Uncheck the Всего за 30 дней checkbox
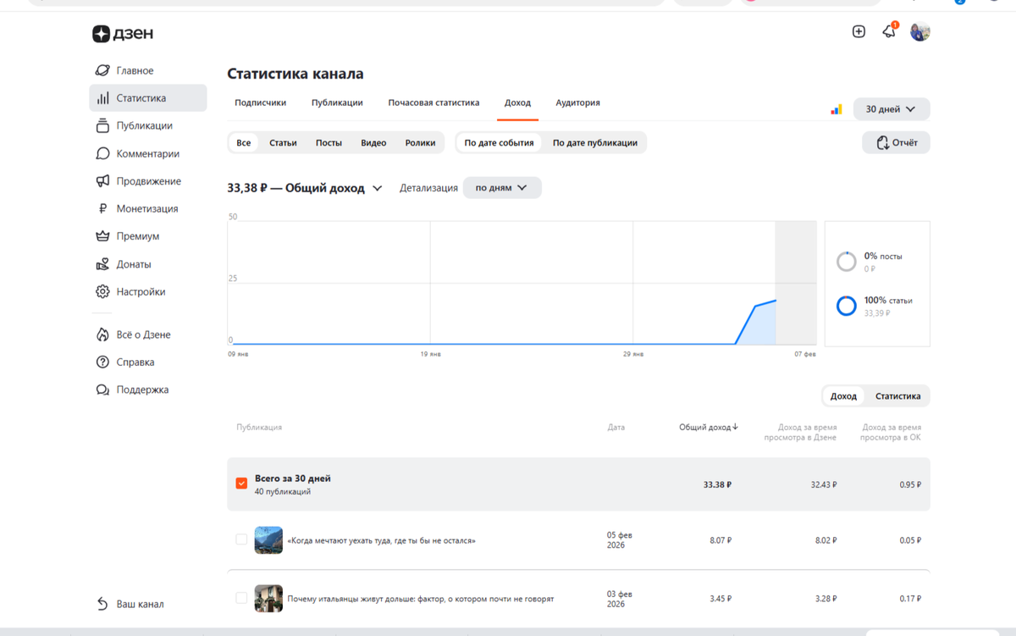Viewport: 1016px width, 636px height. click(x=241, y=484)
